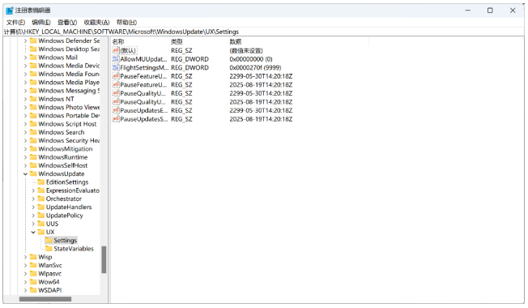Viewport: 528px width, 308px height.
Task: Click the Windows NT folder icon
Action: [x=33, y=99]
